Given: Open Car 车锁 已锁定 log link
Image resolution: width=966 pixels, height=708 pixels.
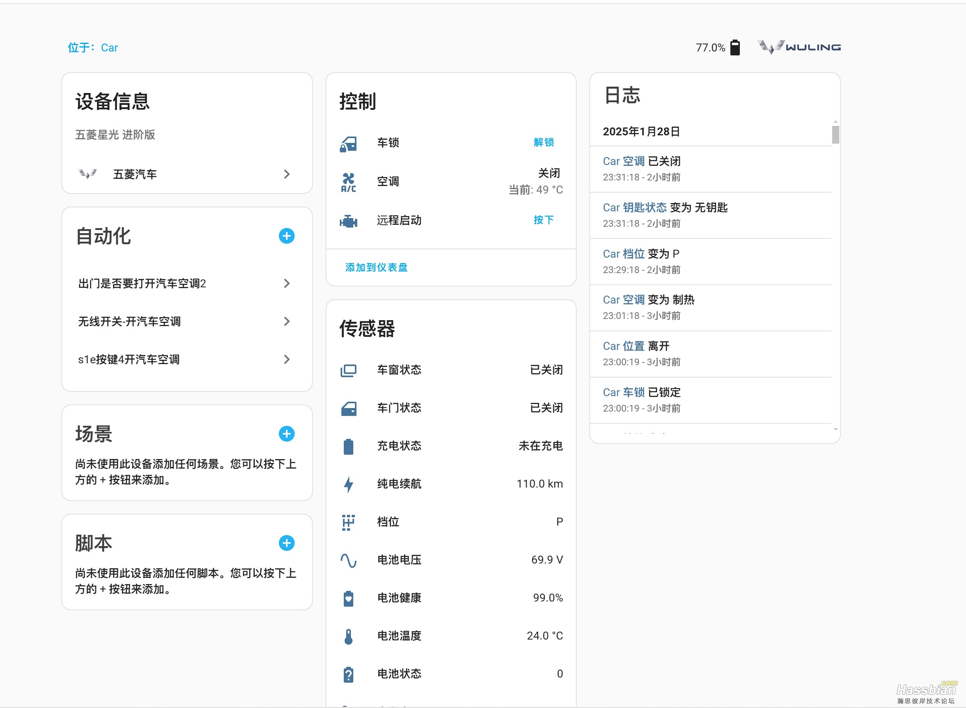Looking at the screenshot, I should click(624, 392).
